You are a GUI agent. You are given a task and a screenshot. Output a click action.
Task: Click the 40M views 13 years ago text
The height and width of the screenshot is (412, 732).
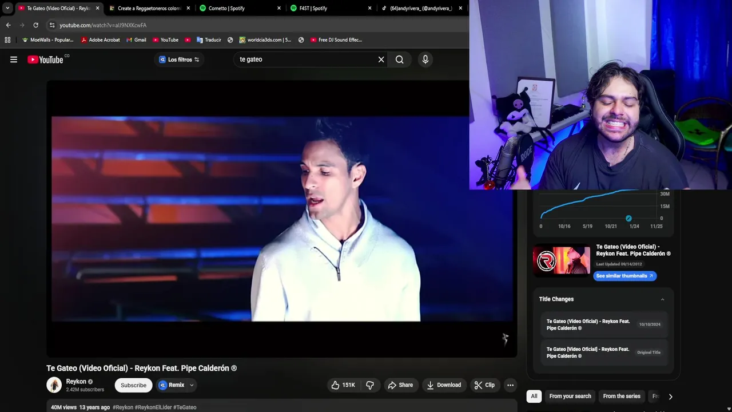80,407
